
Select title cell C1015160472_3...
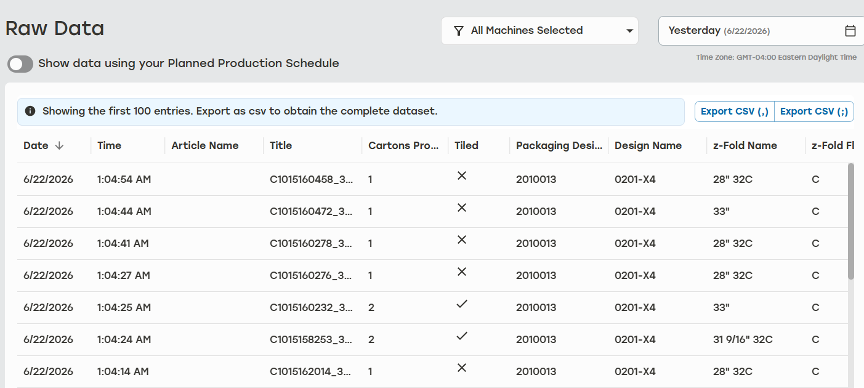point(312,211)
